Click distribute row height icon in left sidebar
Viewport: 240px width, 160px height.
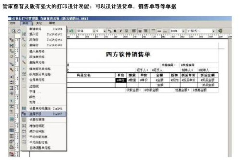point(12,88)
